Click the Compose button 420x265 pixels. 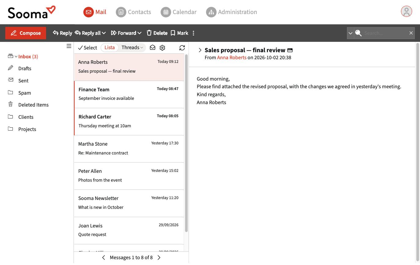pyautogui.click(x=26, y=33)
